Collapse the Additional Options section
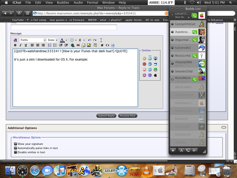The height and width of the screenshot is (178, 237). pyautogui.click(x=224, y=128)
